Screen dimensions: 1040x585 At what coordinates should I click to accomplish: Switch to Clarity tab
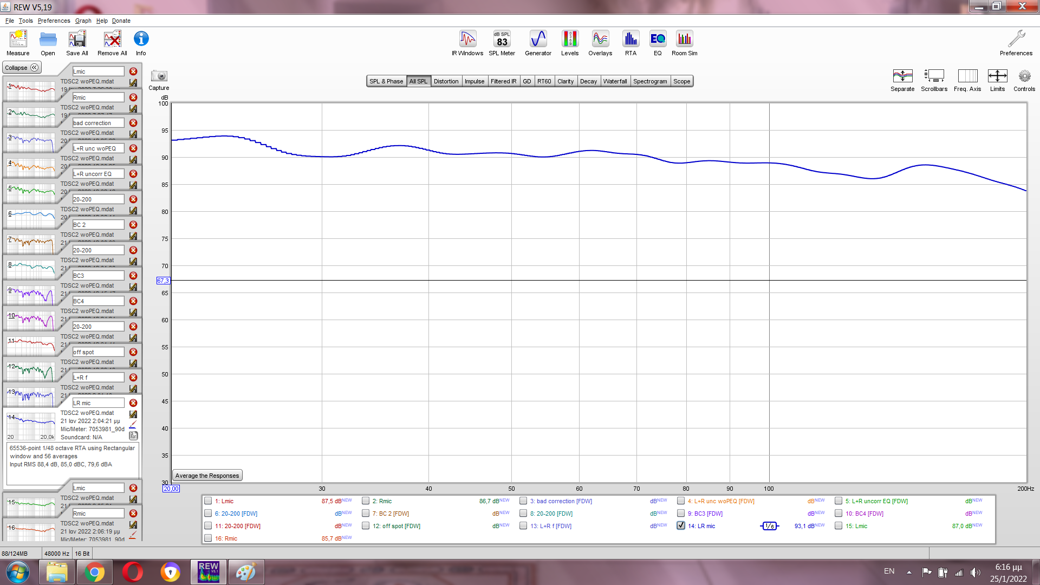[x=565, y=81]
